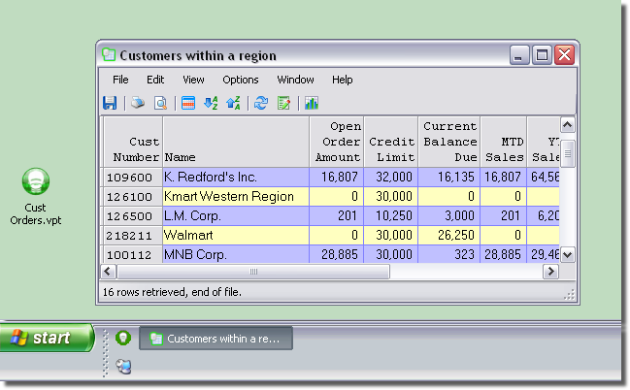
Task: Click L.M. Corp. open order amount 201
Action: [x=337, y=215]
